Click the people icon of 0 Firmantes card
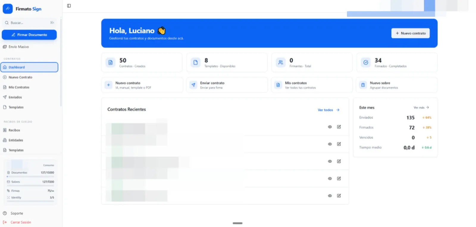The image size is (476, 227). pyautogui.click(x=281, y=63)
